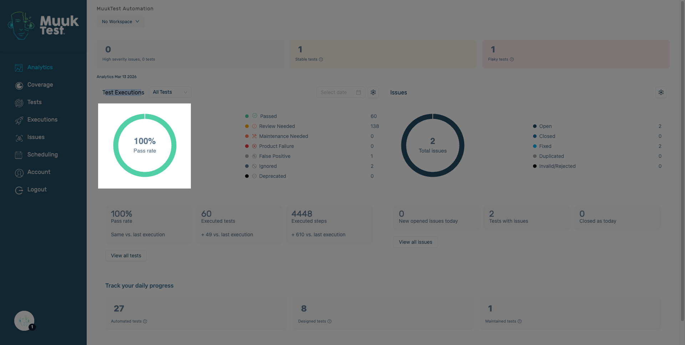Click the page vertical scrollbar

coord(683,160)
